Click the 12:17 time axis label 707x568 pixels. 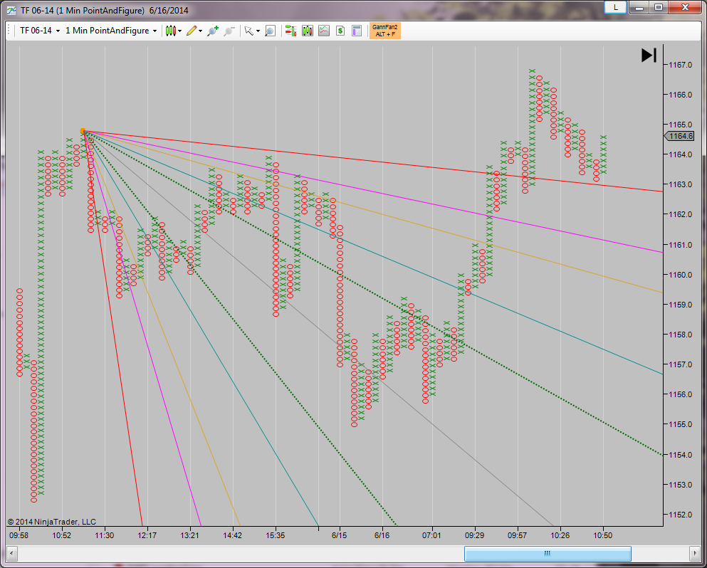pyautogui.click(x=147, y=535)
